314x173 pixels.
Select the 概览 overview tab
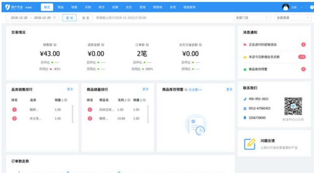(x=47, y=7)
